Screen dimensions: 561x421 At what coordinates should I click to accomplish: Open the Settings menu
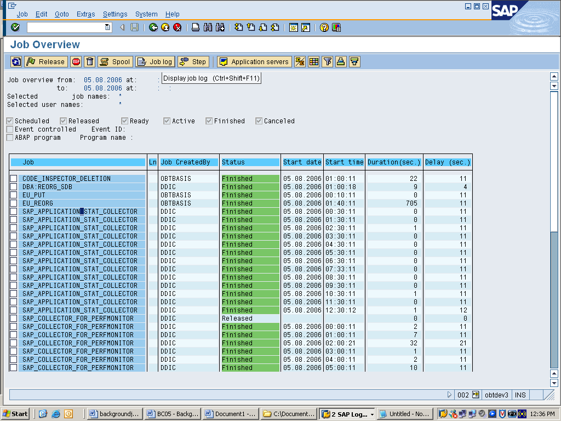point(115,14)
